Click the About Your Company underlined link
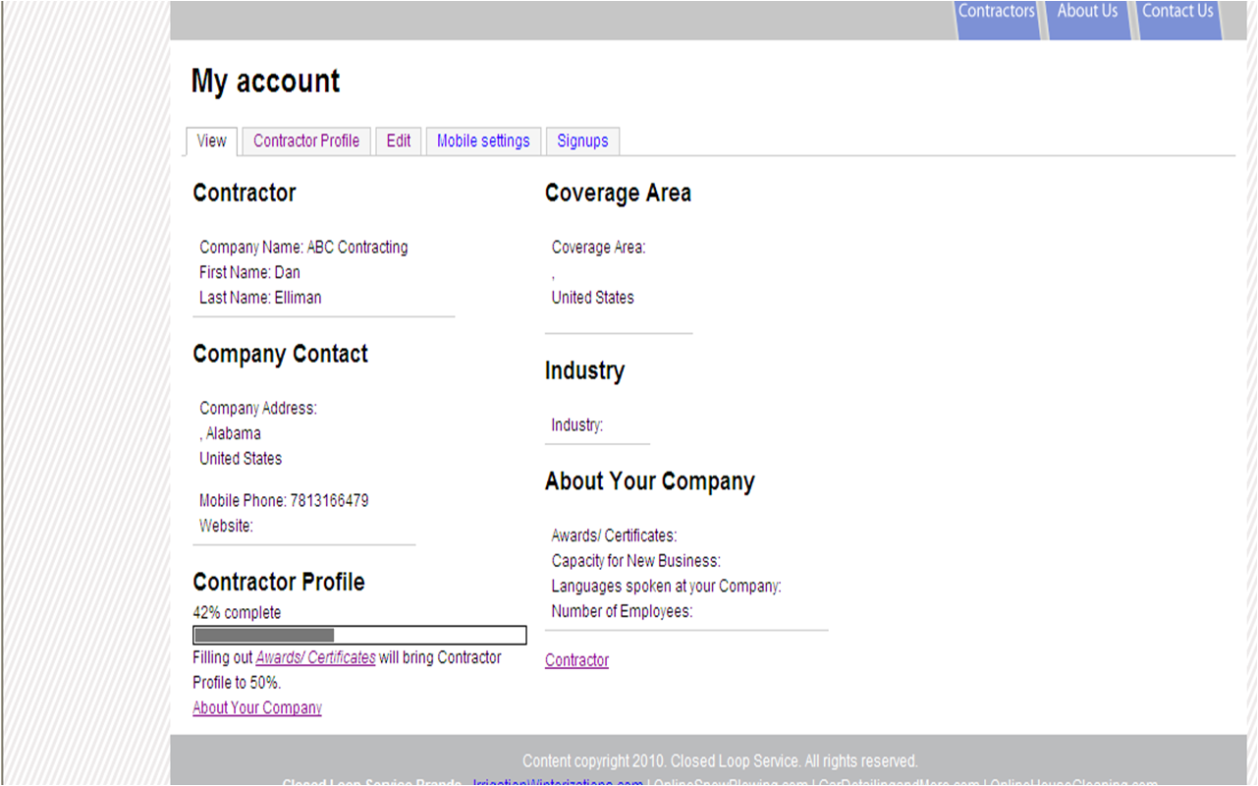The image size is (1258, 786). [257, 707]
